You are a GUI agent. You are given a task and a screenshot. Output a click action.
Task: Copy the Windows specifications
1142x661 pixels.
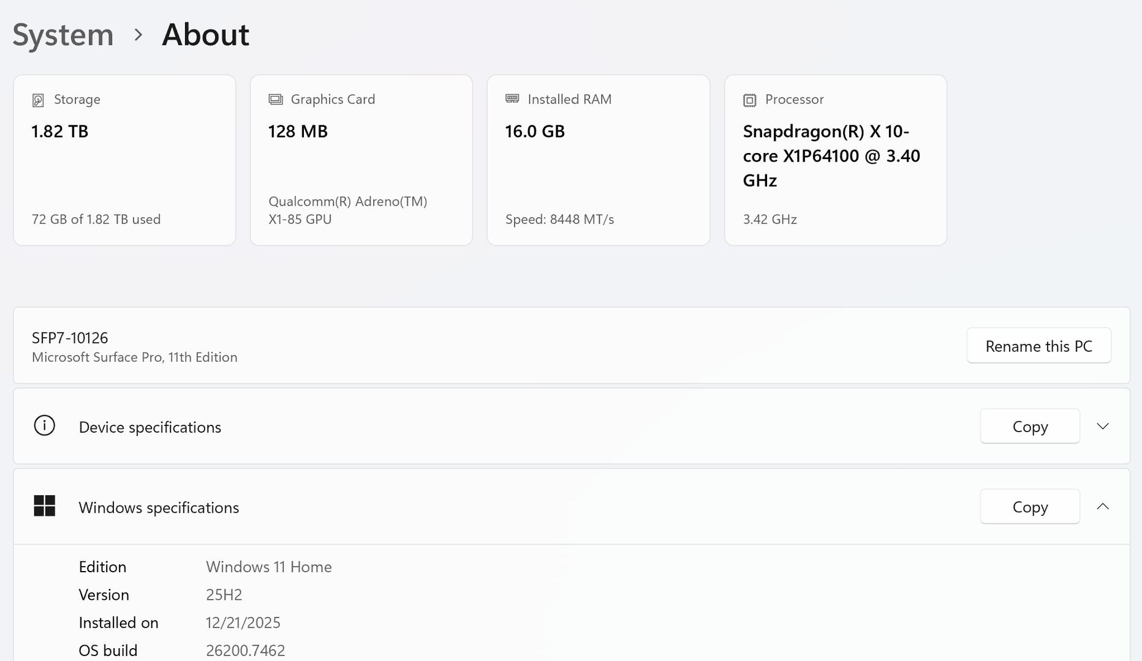[x=1030, y=507]
